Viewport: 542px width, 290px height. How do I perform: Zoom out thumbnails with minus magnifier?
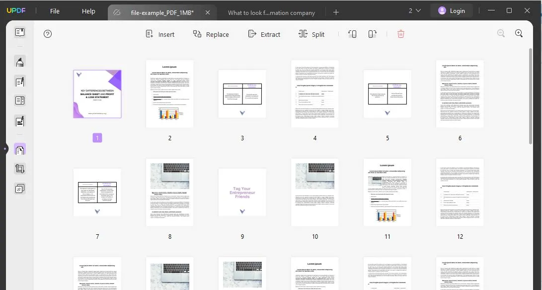pos(501,33)
